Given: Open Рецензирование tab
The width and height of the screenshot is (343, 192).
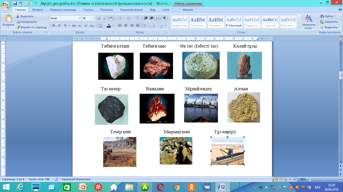Looking at the screenshot, I should tap(132, 10).
